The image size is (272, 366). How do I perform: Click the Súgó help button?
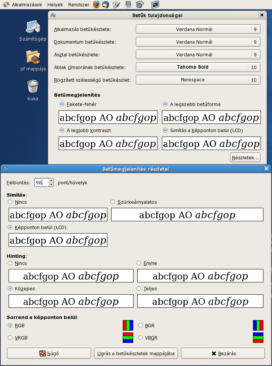pyautogui.click(x=49, y=353)
